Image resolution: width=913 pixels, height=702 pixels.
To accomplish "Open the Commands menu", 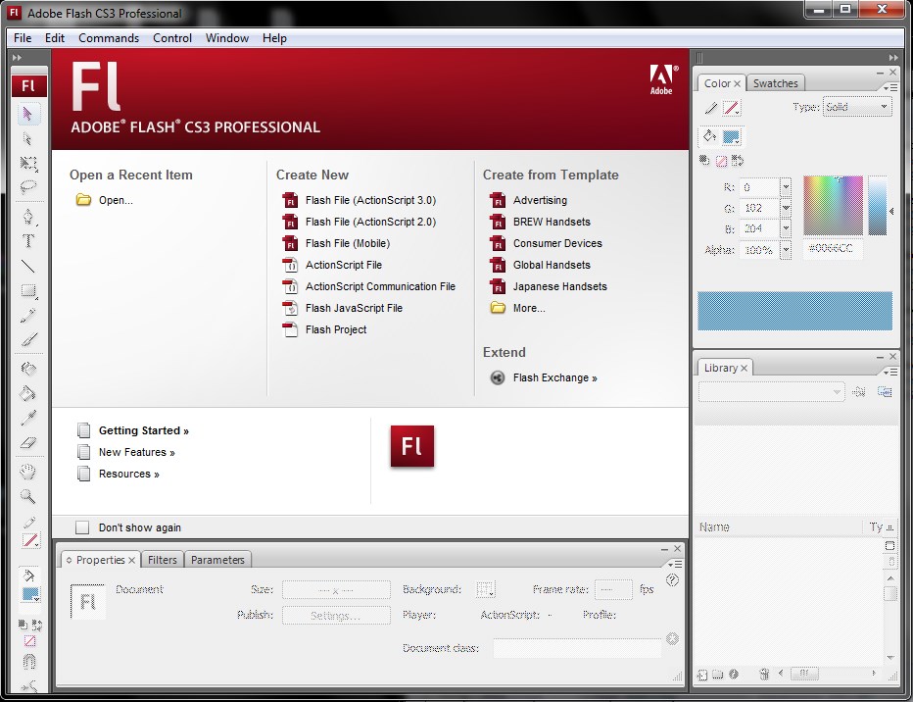I will click(x=109, y=38).
